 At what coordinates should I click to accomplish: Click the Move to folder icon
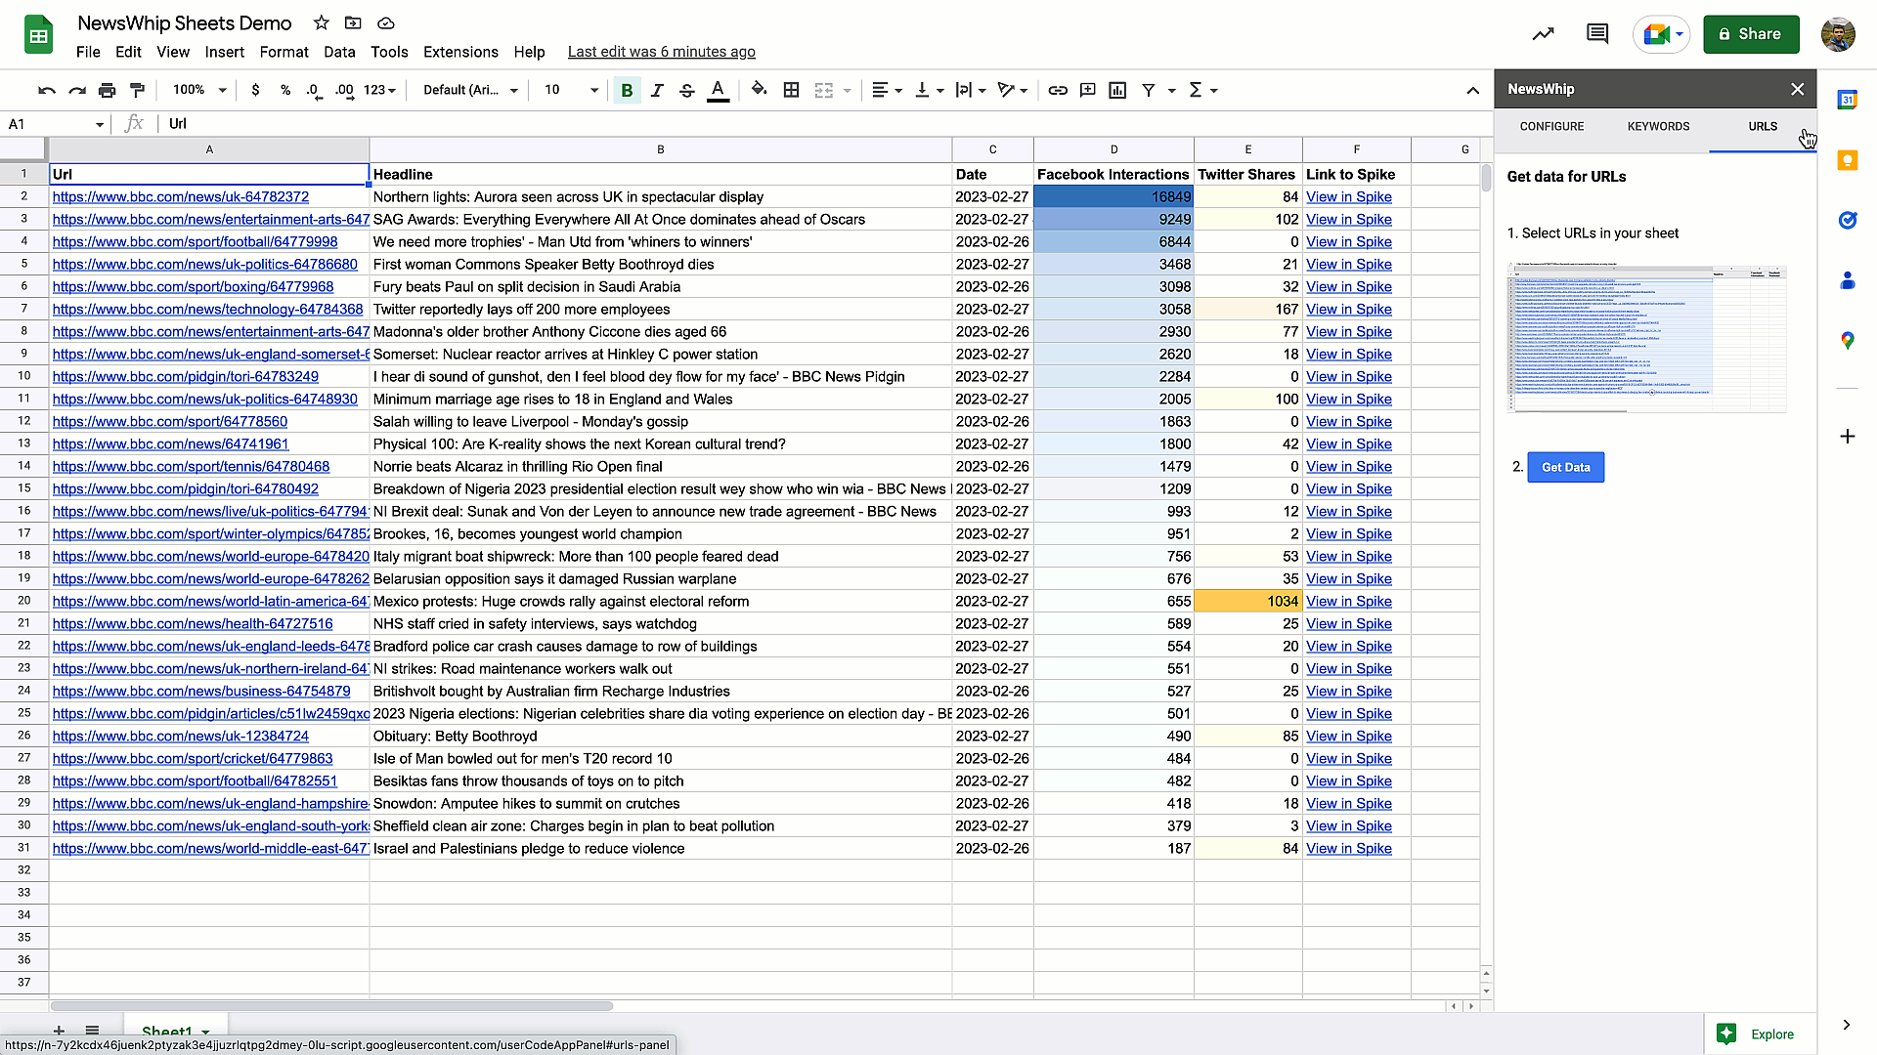coord(353,22)
